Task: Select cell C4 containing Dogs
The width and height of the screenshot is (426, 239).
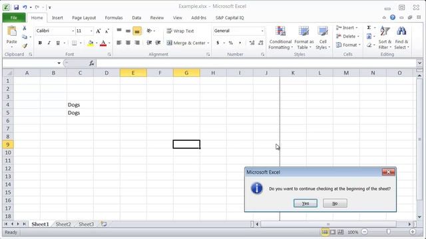Action: [x=80, y=105]
